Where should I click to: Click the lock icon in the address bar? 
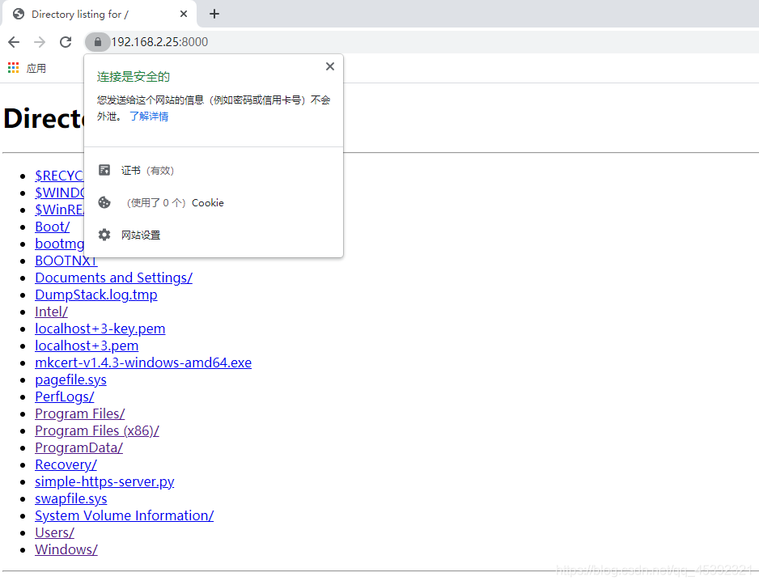97,41
